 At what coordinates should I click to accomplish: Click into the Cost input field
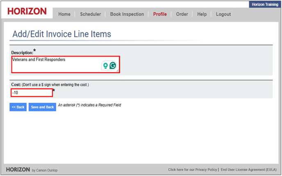(x=32, y=93)
